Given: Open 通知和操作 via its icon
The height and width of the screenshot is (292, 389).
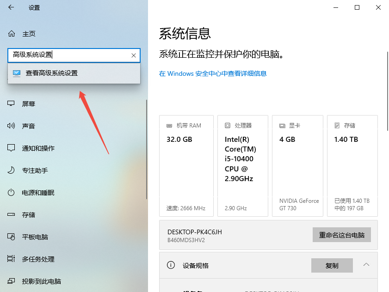Looking at the screenshot, I should 11,148.
